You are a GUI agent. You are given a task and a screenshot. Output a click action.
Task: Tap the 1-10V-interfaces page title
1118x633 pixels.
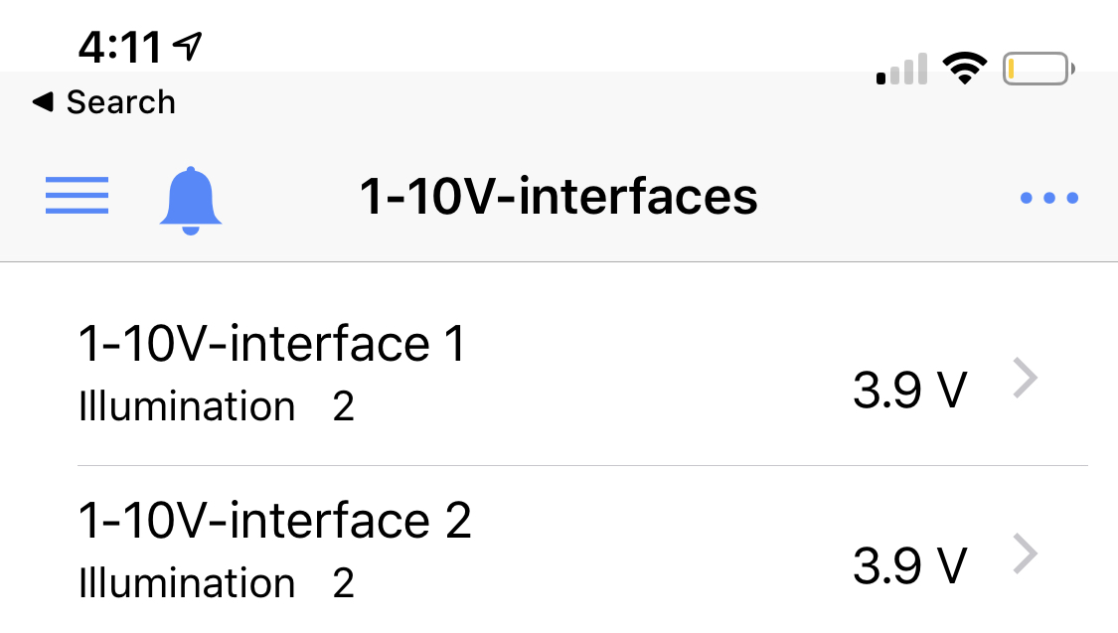559,197
